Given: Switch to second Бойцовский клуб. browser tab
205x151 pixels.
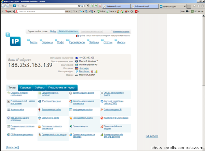Looking at the screenshot, I should click(x=145, y=6).
